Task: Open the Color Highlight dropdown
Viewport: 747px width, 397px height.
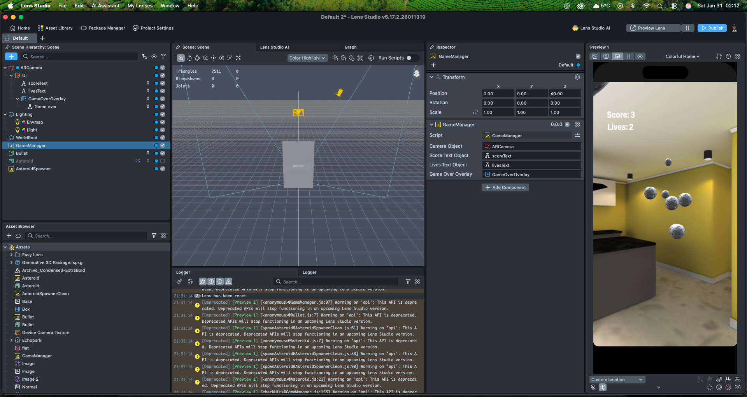Action: (x=307, y=58)
